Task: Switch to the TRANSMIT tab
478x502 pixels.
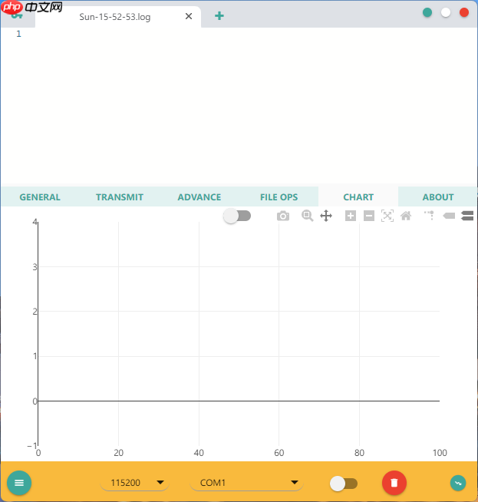Action: [119, 197]
